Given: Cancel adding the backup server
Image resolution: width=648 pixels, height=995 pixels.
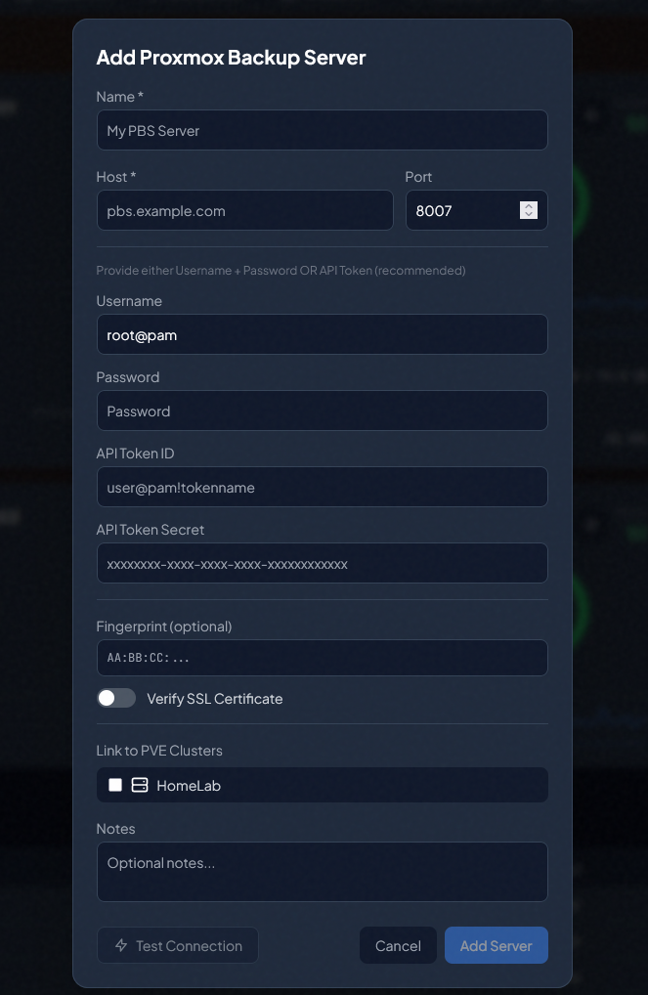Looking at the screenshot, I should (x=398, y=946).
